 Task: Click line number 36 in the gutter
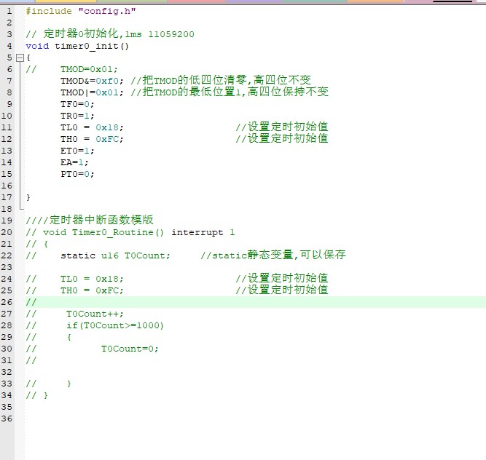pyautogui.click(x=7, y=419)
